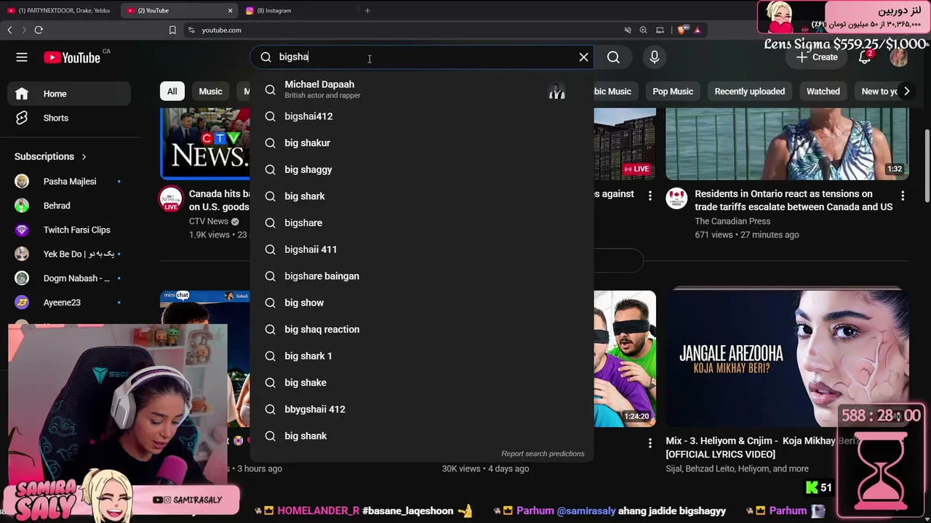
Task: Open the Residents in Ontario video title
Action: [794, 200]
